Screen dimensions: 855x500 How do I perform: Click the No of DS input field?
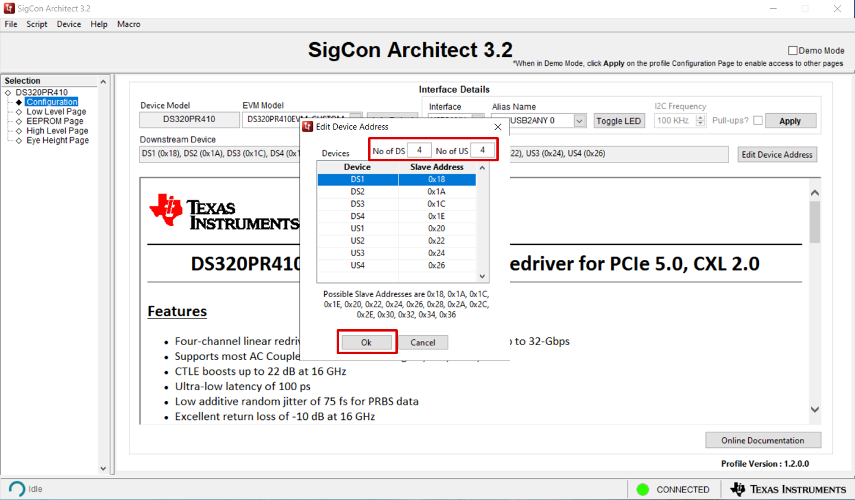click(419, 151)
